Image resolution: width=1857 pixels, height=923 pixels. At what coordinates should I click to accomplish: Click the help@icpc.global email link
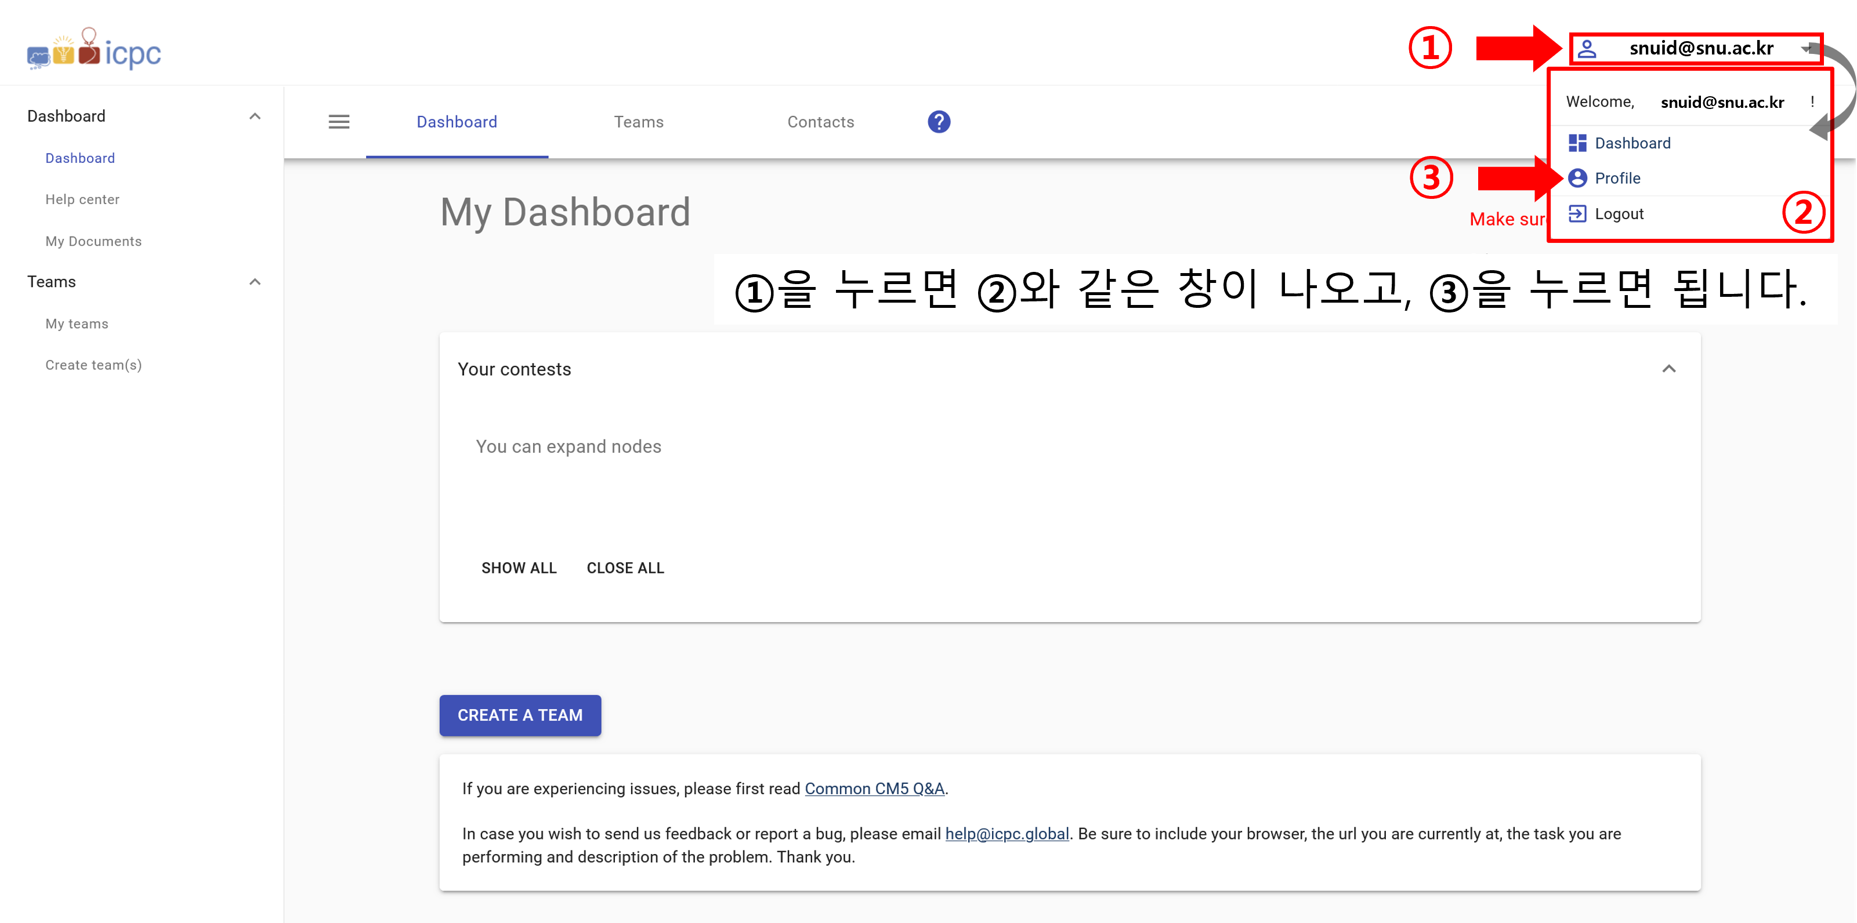click(x=1007, y=834)
